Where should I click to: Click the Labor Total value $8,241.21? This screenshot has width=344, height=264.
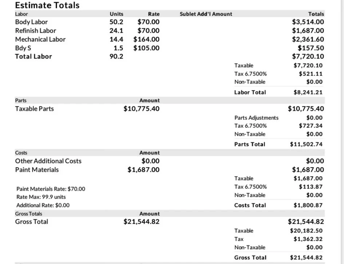coord(308,92)
